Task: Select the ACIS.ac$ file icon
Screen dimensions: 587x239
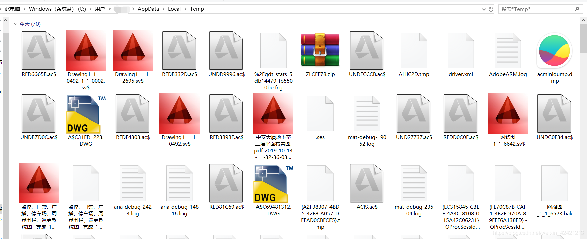Action: 367,183
